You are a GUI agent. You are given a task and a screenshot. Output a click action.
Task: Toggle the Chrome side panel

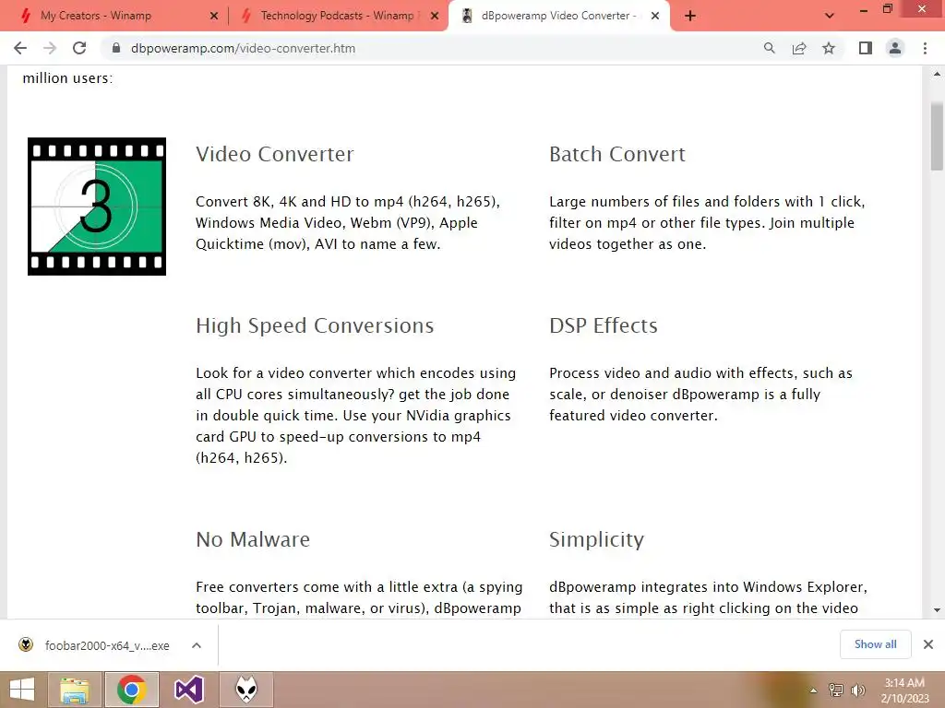(866, 48)
